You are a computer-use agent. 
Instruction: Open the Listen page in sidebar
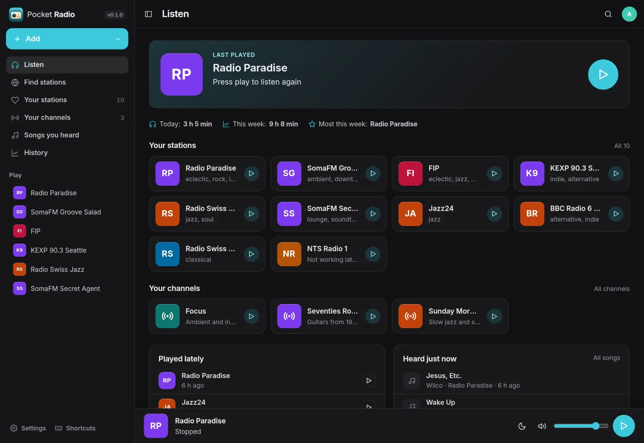(x=67, y=65)
